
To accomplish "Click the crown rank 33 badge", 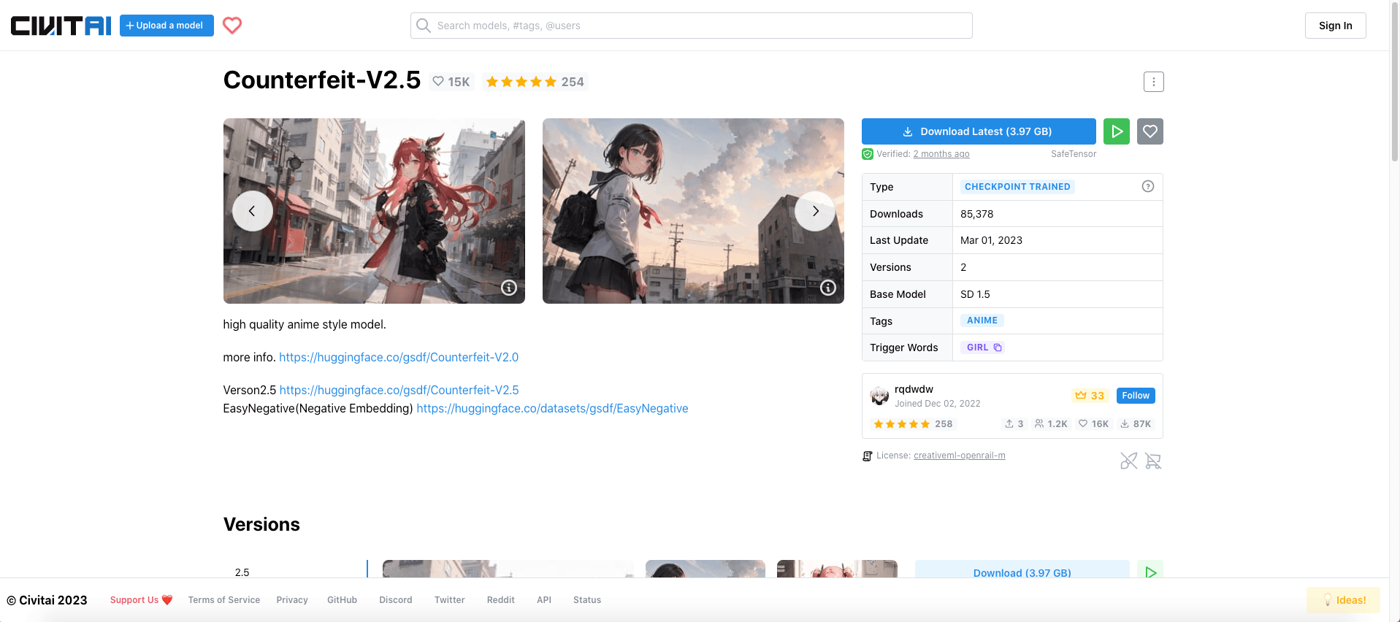I will (1090, 396).
